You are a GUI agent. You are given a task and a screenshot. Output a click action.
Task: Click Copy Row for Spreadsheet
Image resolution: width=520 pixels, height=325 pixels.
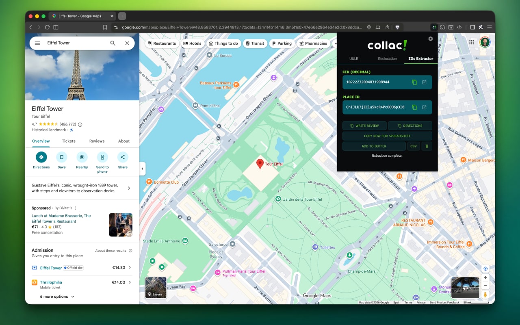coord(387,136)
